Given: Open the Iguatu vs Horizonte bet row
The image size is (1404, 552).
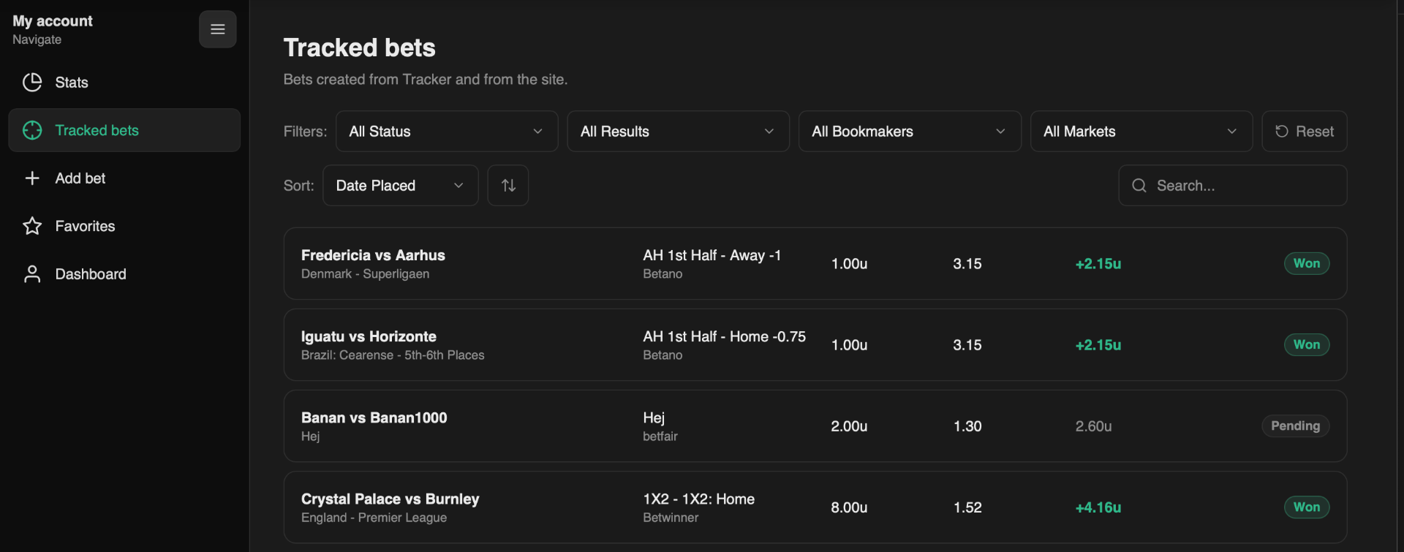Looking at the screenshot, I should [x=369, y=337].
